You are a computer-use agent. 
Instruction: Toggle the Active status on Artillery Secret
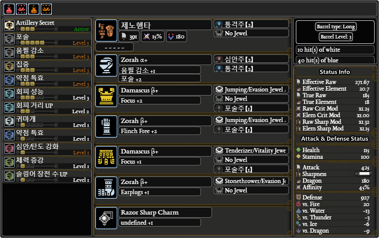pyautogui.click(x=81, y=29)
